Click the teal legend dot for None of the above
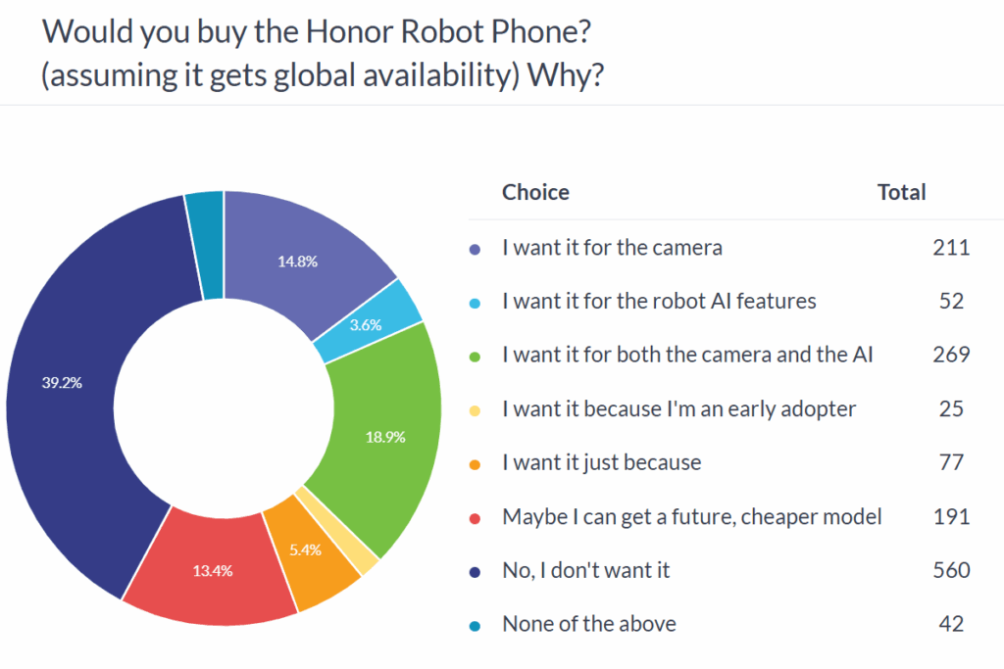Viewport: 1004px width, 669px height. [476, 626]
